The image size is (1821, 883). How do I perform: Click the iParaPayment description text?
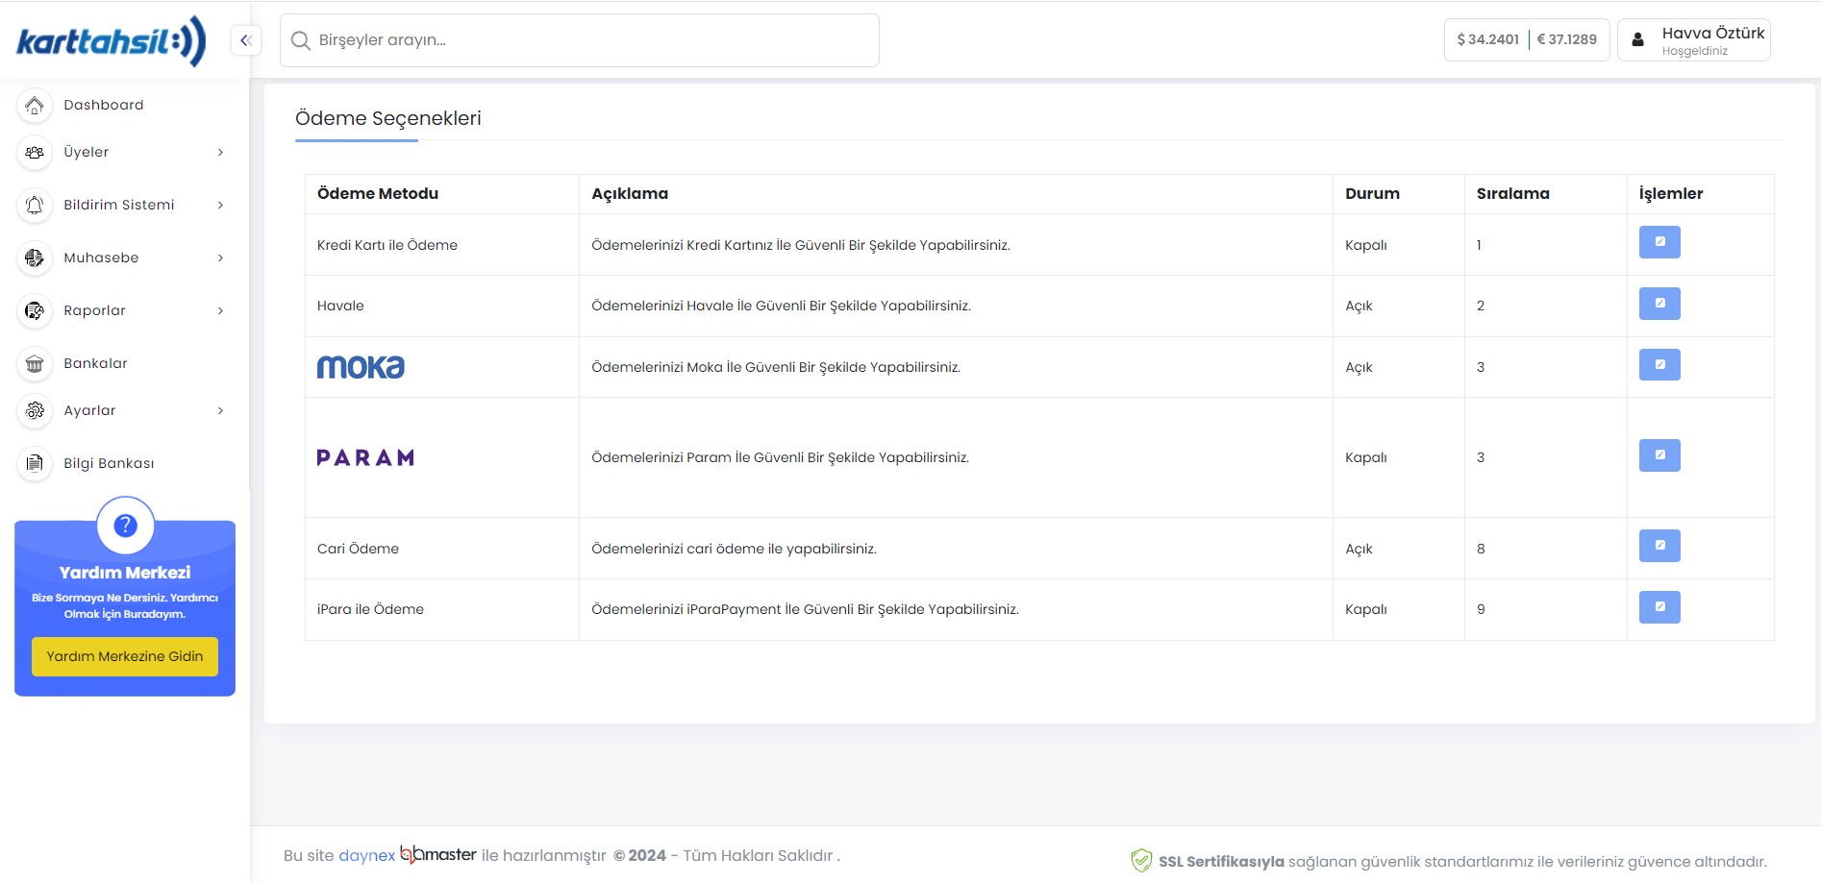805,609
